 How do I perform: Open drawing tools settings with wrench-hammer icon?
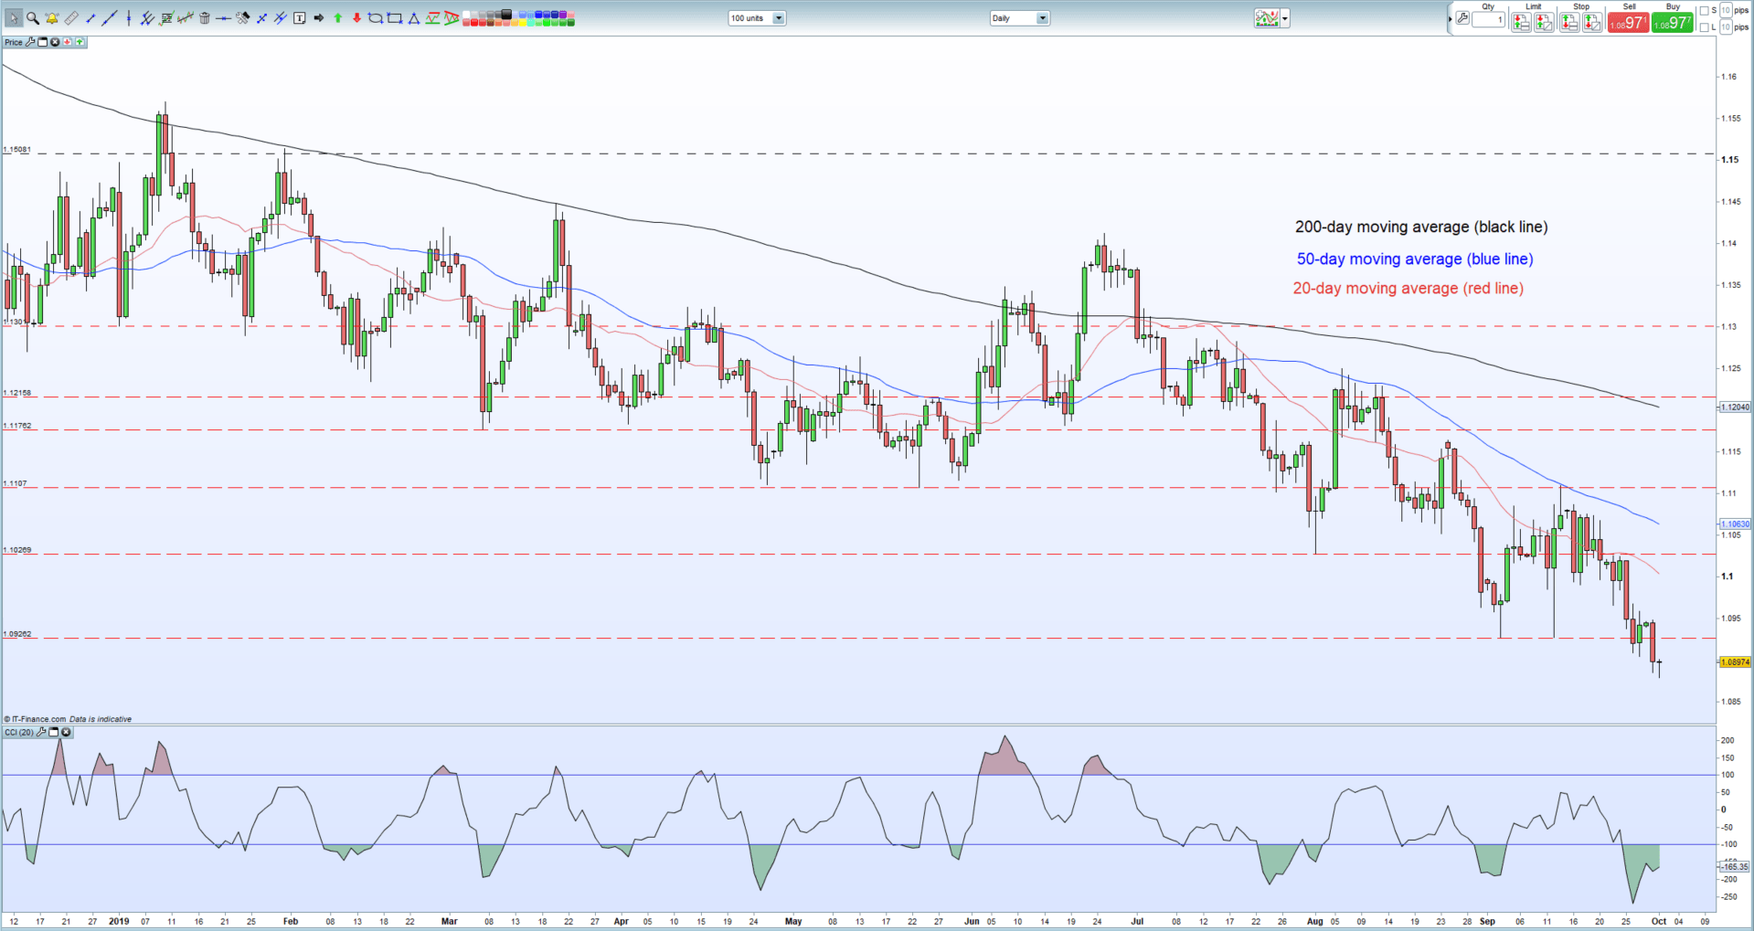[242, 18]
